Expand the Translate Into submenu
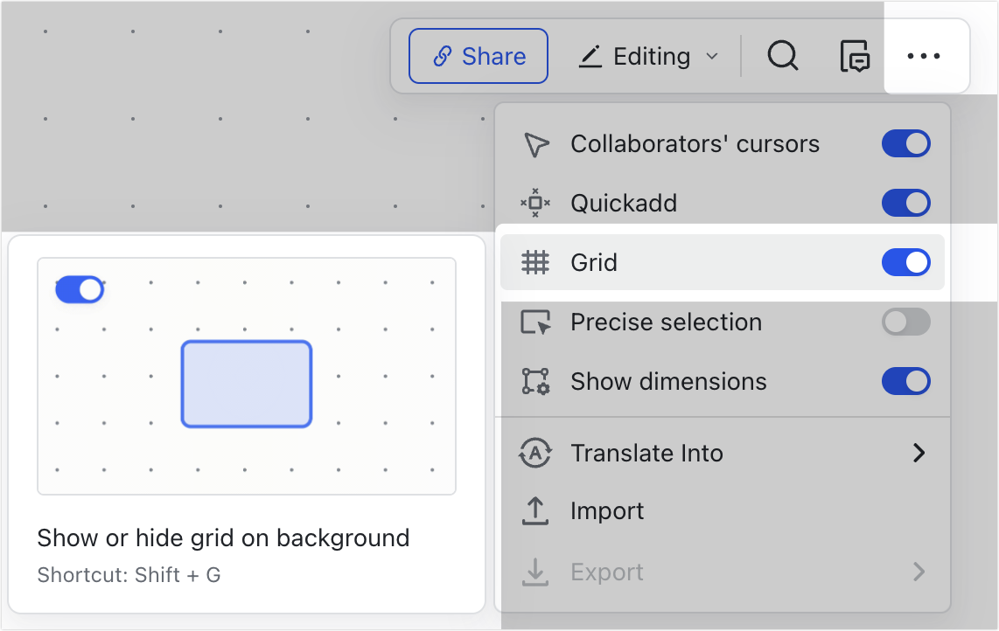This screenshot has width=999, height=631. (x=919, y=453)
